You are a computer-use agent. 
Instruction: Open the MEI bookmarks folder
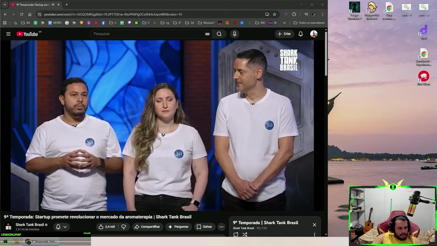point(260,23)
